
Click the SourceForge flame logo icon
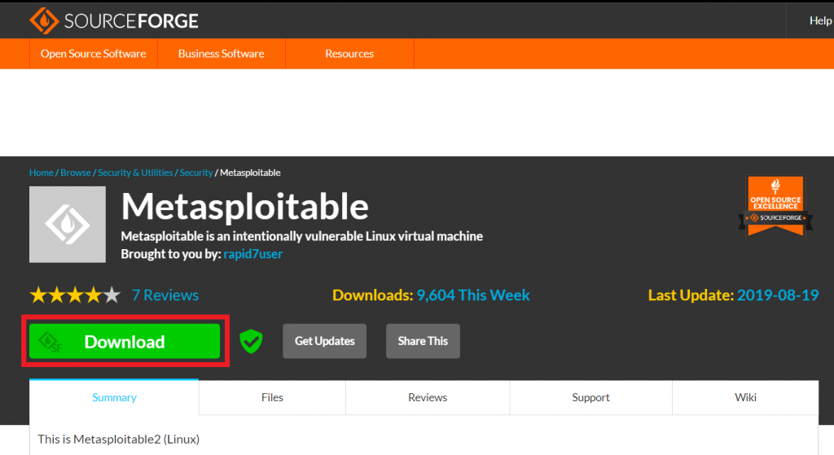[44, 20]
